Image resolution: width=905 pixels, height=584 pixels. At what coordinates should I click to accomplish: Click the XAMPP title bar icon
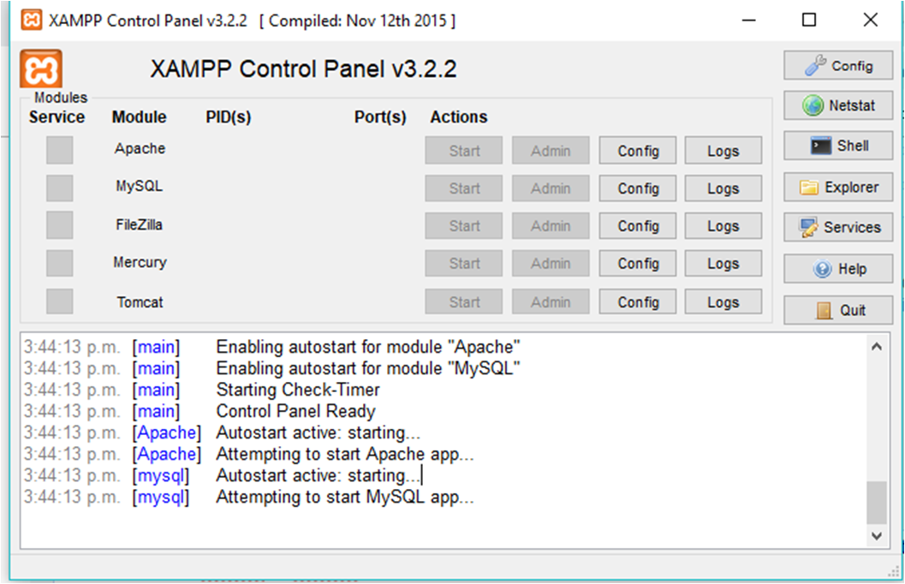(x=31, y=21)
